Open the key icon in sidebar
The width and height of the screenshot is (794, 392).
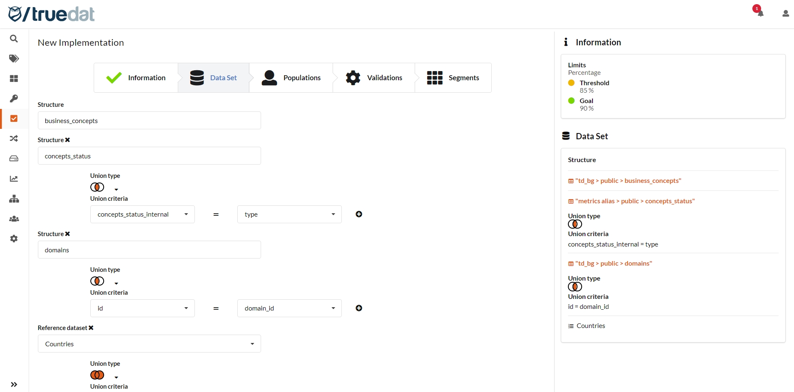coord(14,99)
